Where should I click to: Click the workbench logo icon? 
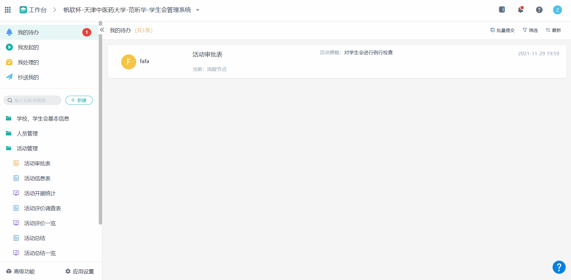point(23,10)
